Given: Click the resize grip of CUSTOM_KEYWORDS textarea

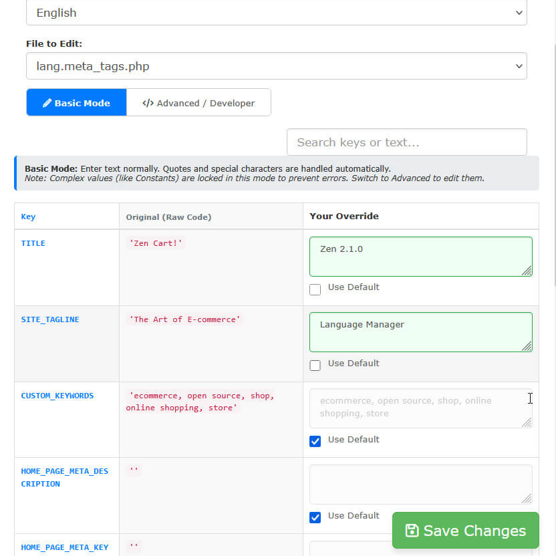Looking at the screenshot, I should (527, 422).
